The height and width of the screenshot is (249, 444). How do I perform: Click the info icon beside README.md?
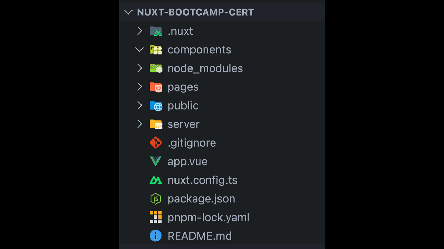pyautogui.click(x=156, y=236)
